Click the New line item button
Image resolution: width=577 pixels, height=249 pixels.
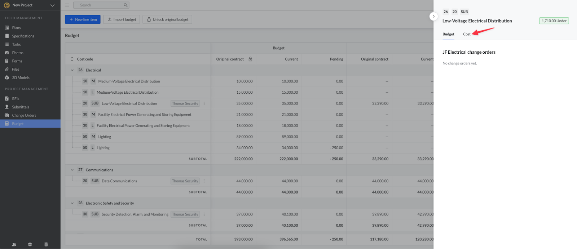(x=83, y=19)
